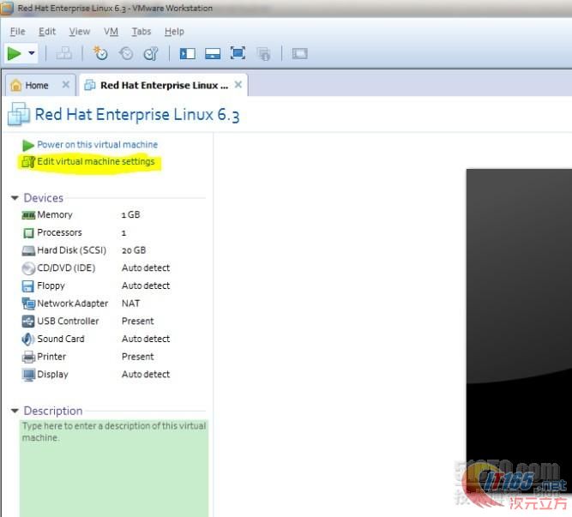Select the Floppy device label

pos(51,286)
